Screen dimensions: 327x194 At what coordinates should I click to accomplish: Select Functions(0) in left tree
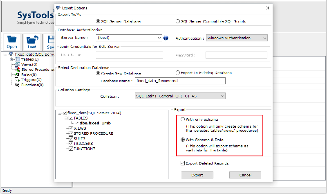coord(32,85)
